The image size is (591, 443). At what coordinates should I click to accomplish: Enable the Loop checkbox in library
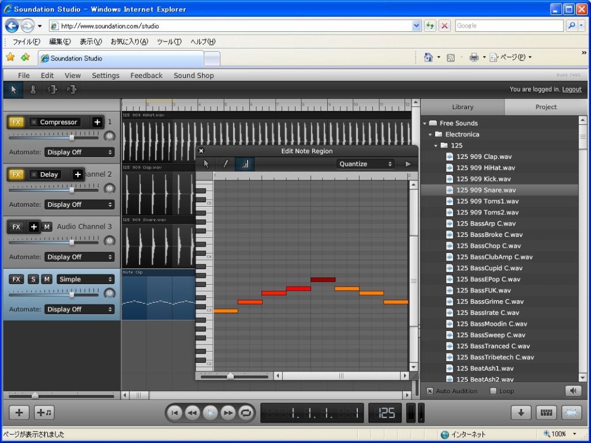pos(493,391)
